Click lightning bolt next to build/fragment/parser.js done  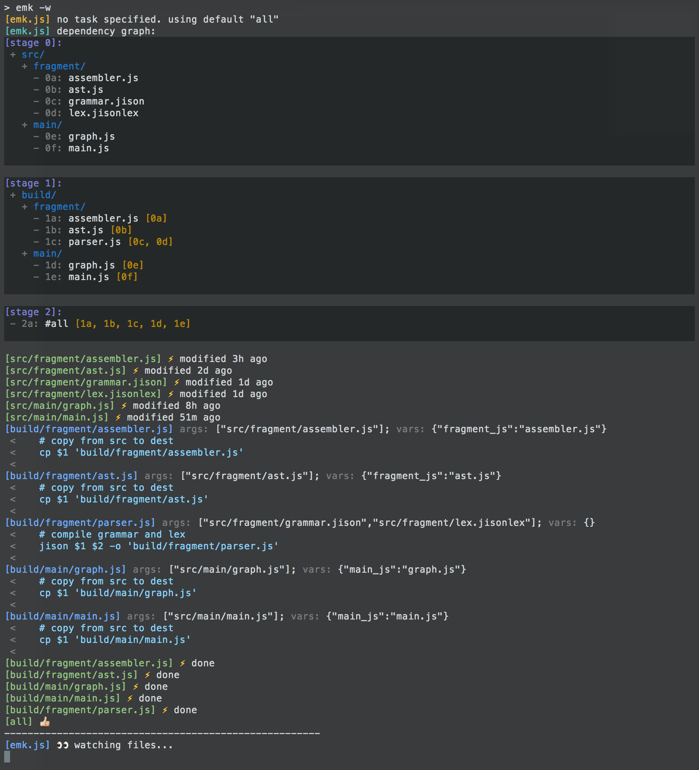click(165, 710)
